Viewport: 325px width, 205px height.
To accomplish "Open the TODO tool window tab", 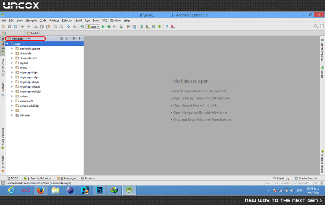I will pos(13,178).
